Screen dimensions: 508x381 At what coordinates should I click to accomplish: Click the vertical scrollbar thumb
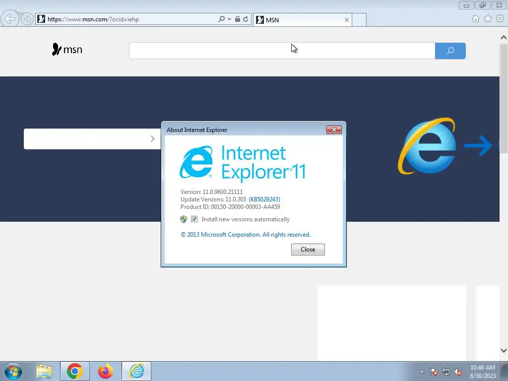pyautogui.click(x=504, y=98)
